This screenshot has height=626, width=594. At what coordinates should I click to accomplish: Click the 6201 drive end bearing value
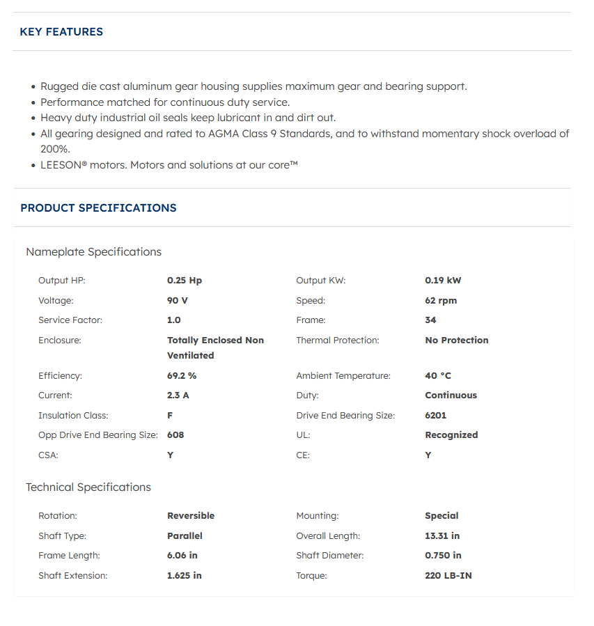435,416
